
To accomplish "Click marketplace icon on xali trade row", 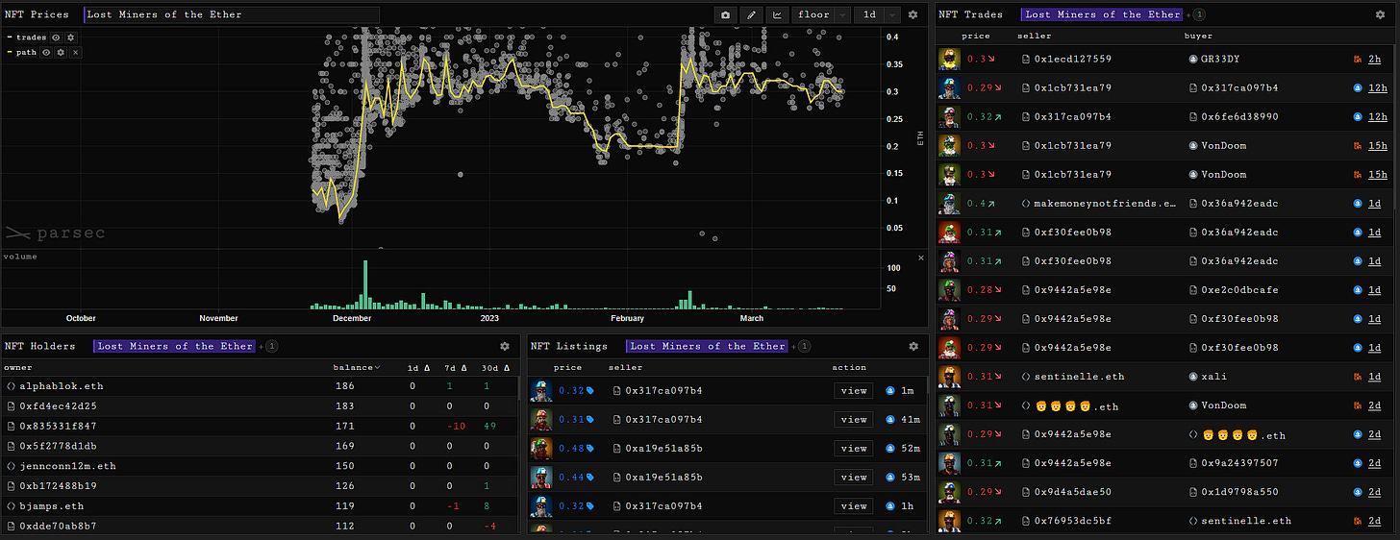I will point(1359,376).
